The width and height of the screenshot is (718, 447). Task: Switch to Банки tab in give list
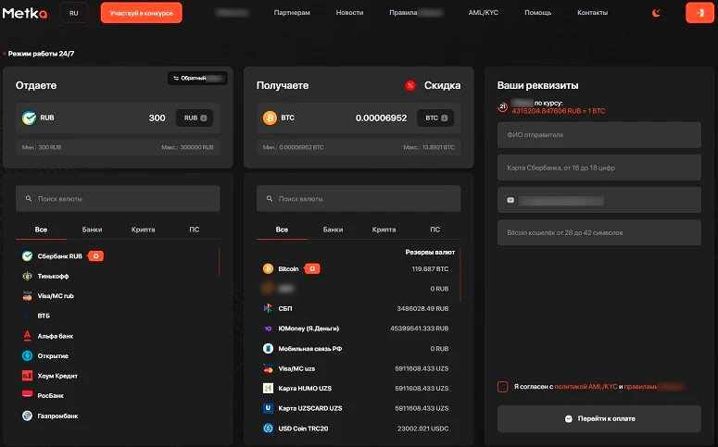pyautogui.click(x=92, y=229)
